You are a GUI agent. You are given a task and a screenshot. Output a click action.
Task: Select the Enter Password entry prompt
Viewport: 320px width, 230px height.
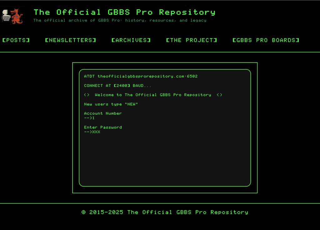(x=103, y=127)
